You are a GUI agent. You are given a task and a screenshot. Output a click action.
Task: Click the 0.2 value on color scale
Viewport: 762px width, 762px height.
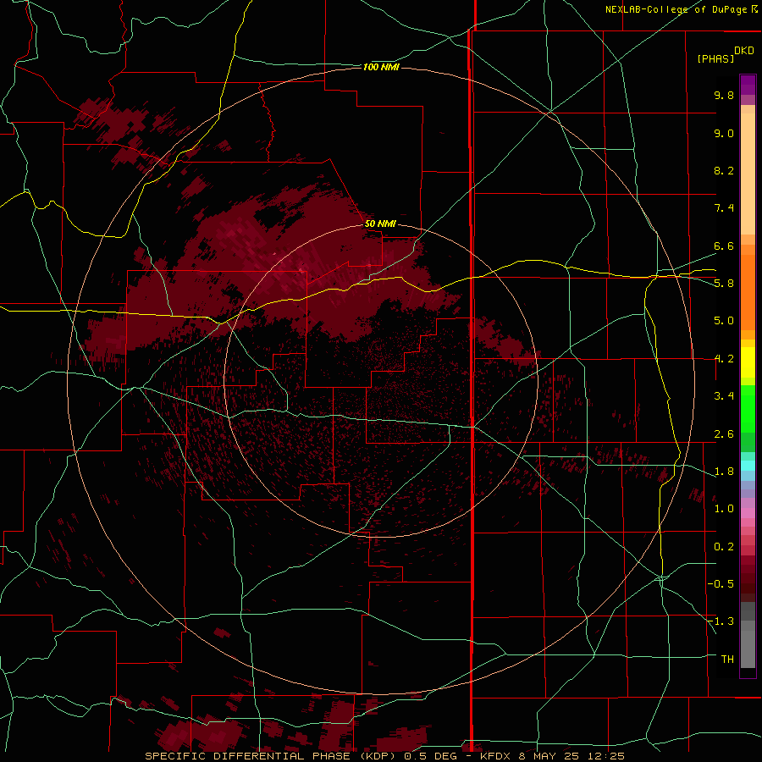pos(724,547)
